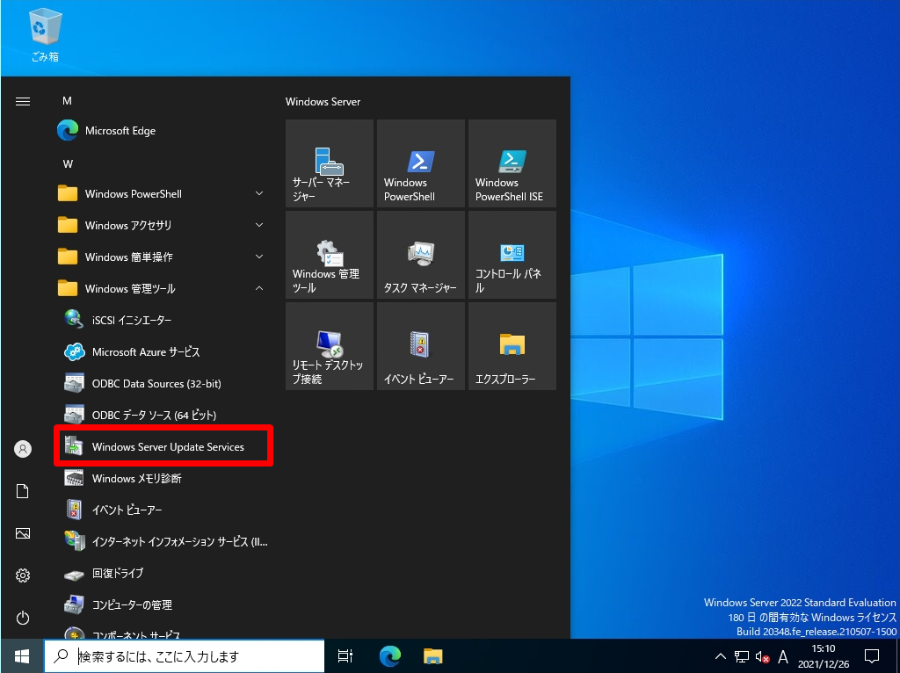Show hidden icons in system tray
This screenshot has width=900, height=673.
(721, 655)
